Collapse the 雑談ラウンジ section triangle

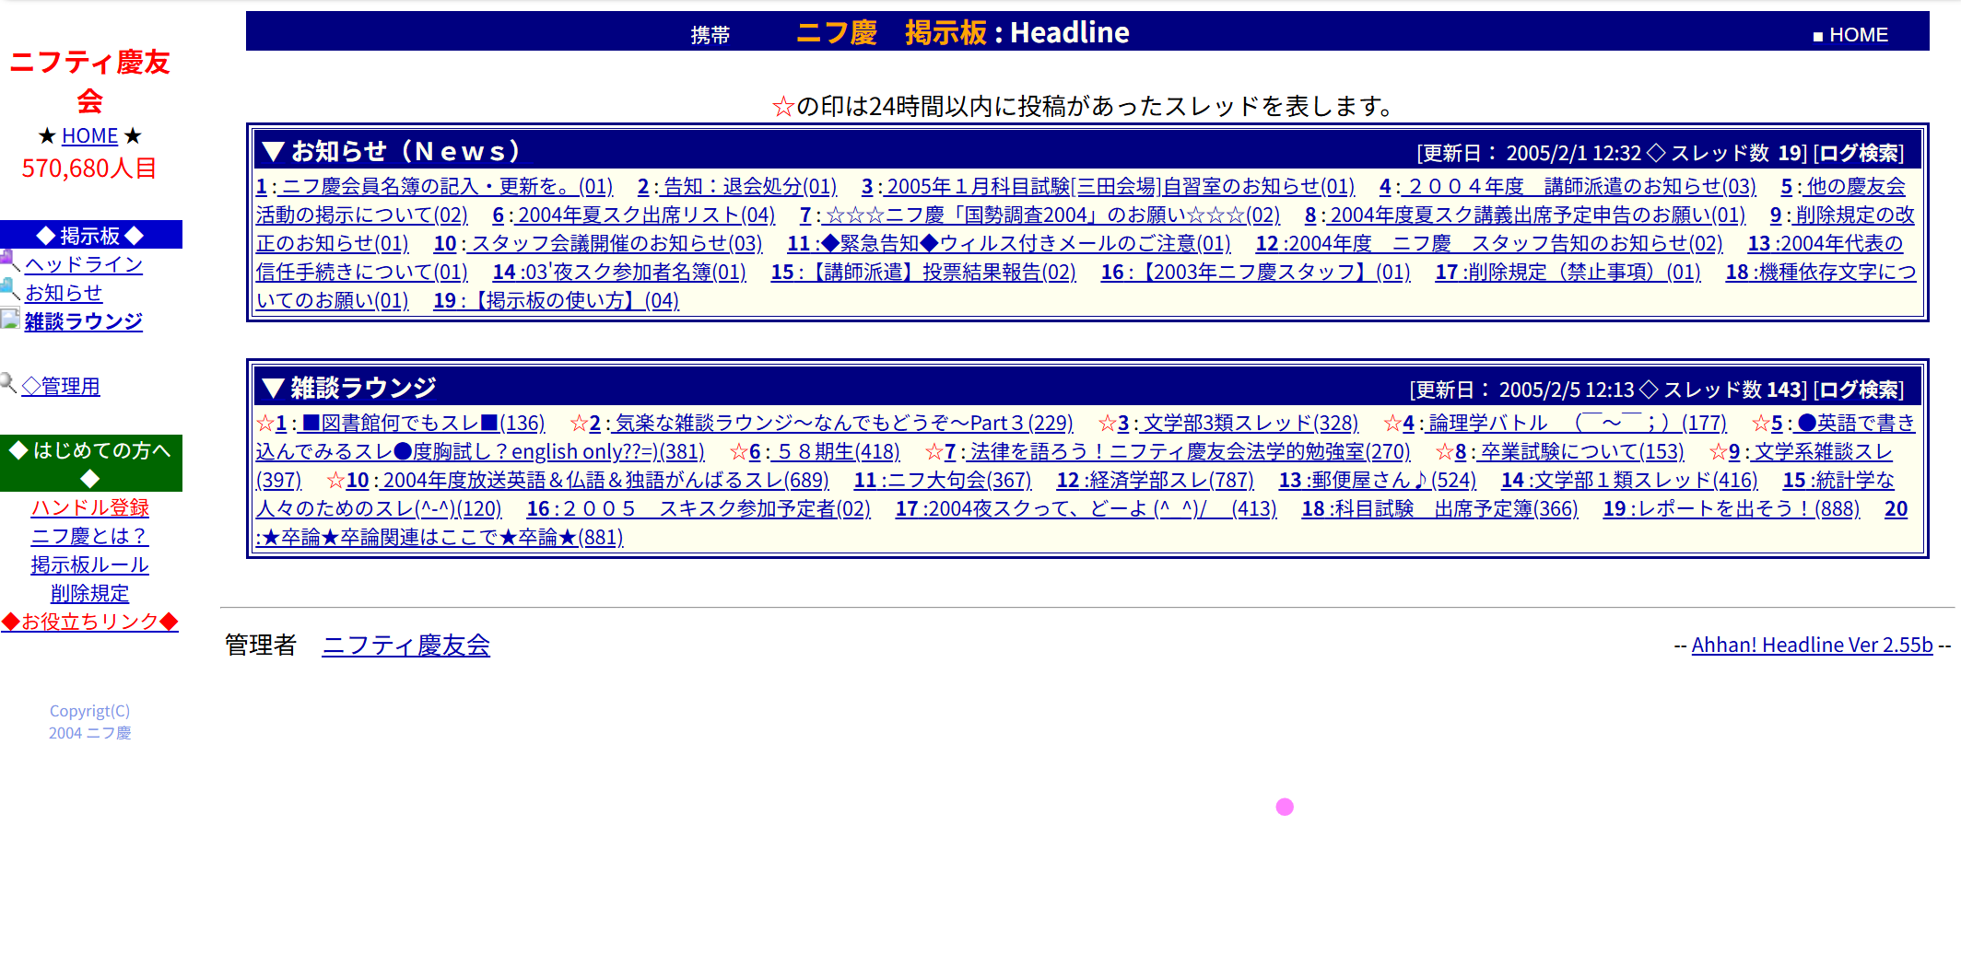click(272, 386)
